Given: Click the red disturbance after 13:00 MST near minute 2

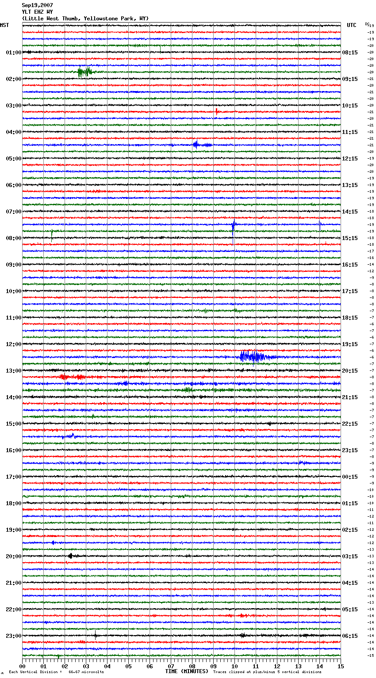Looking at the screenshot, I should [72, 377].
